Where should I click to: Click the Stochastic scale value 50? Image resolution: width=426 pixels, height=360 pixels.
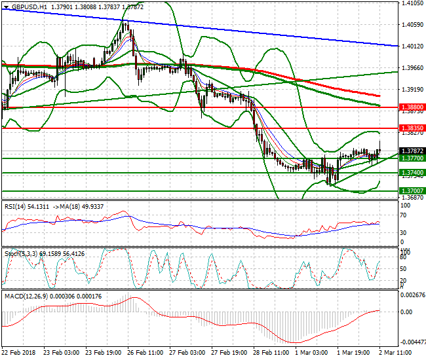click(x=404, y=269)
